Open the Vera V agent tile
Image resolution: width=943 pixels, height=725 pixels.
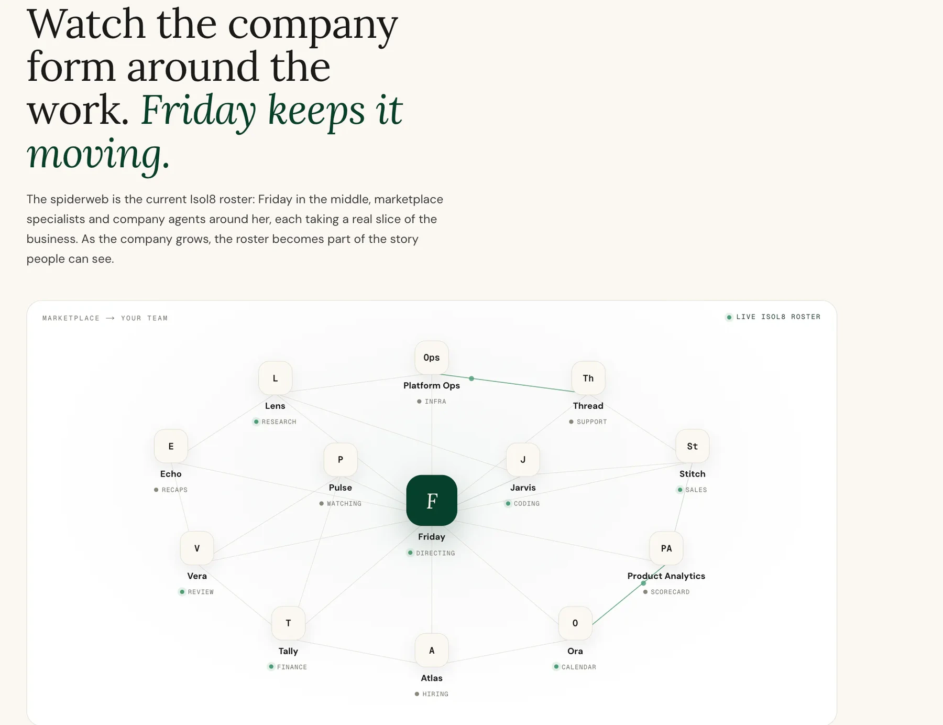click(x=197, y=548)
